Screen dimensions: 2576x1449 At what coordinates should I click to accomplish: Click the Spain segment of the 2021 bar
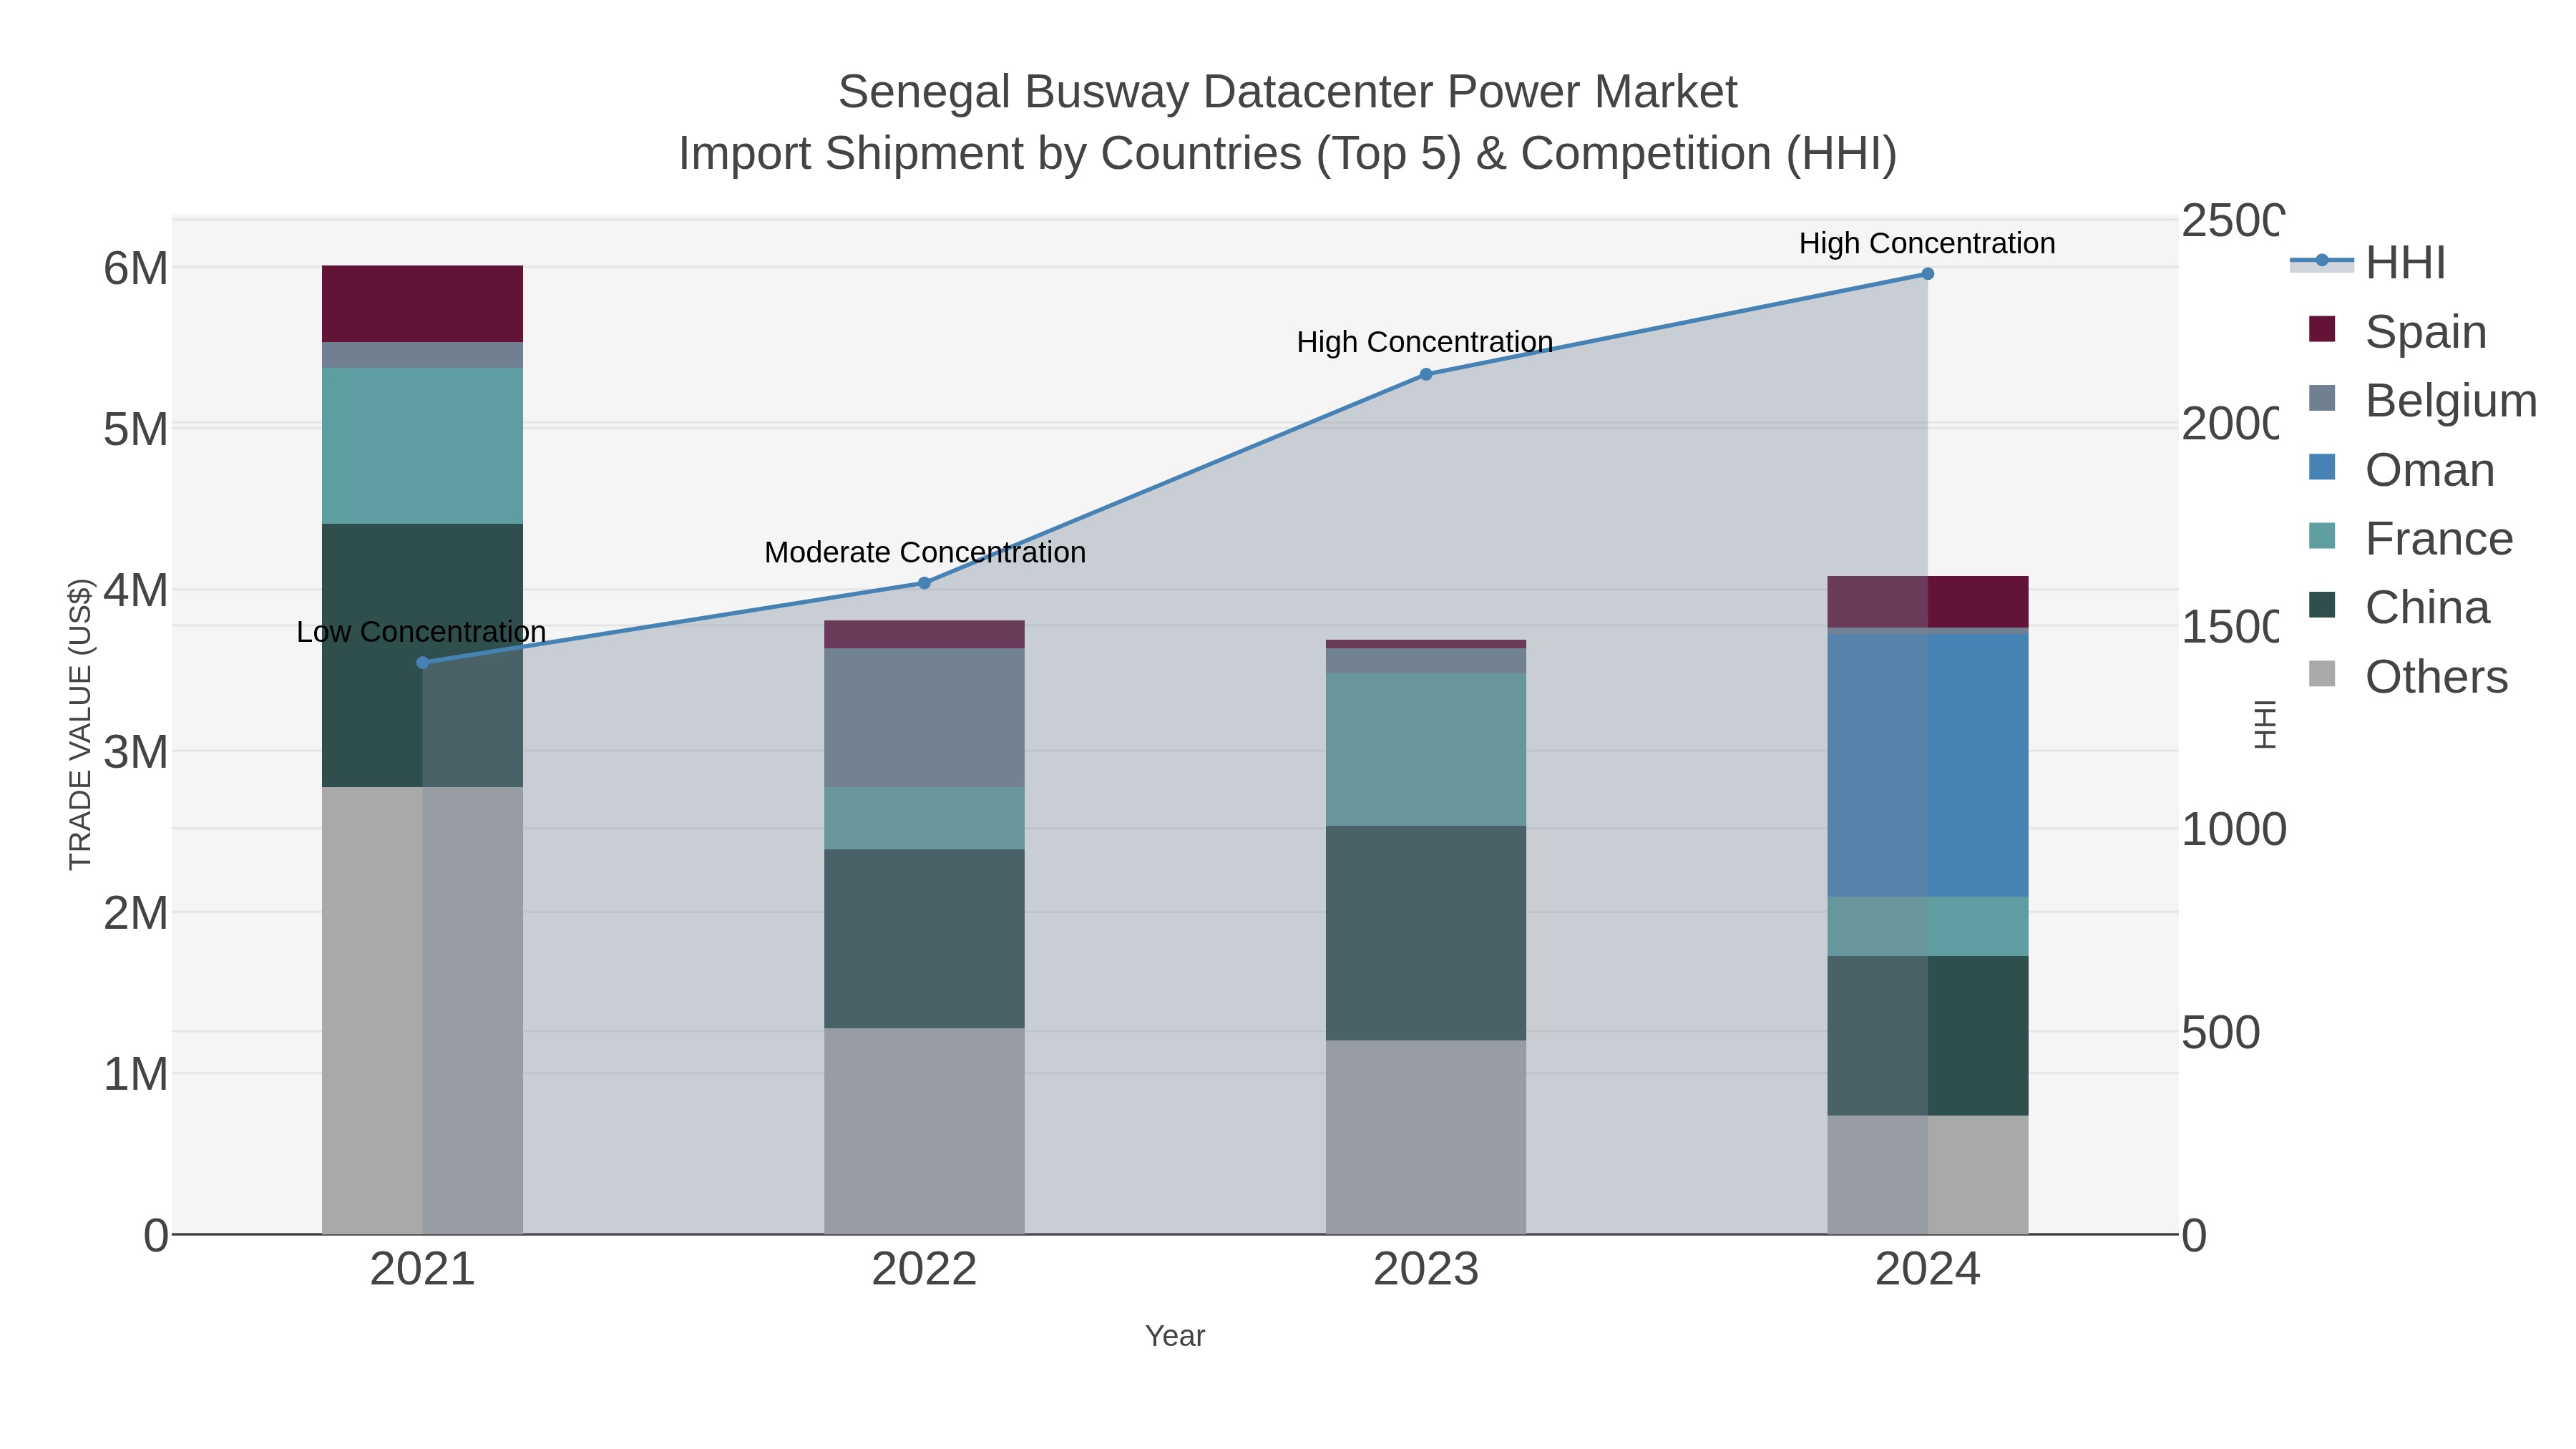pyautogui.click(x=422, y=304)
